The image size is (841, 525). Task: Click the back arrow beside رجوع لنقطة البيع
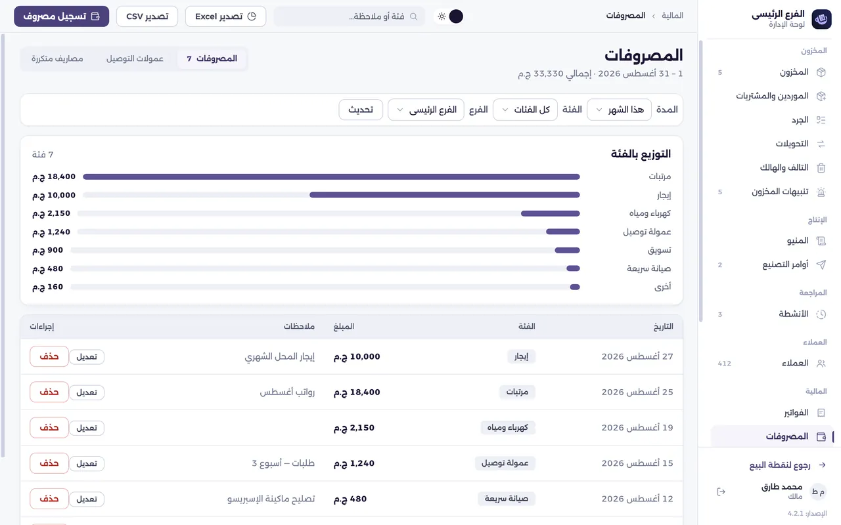pyautogui.click(x=821, y=465)
